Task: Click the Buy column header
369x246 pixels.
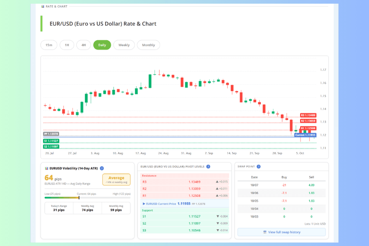Action: click(284, 177)
